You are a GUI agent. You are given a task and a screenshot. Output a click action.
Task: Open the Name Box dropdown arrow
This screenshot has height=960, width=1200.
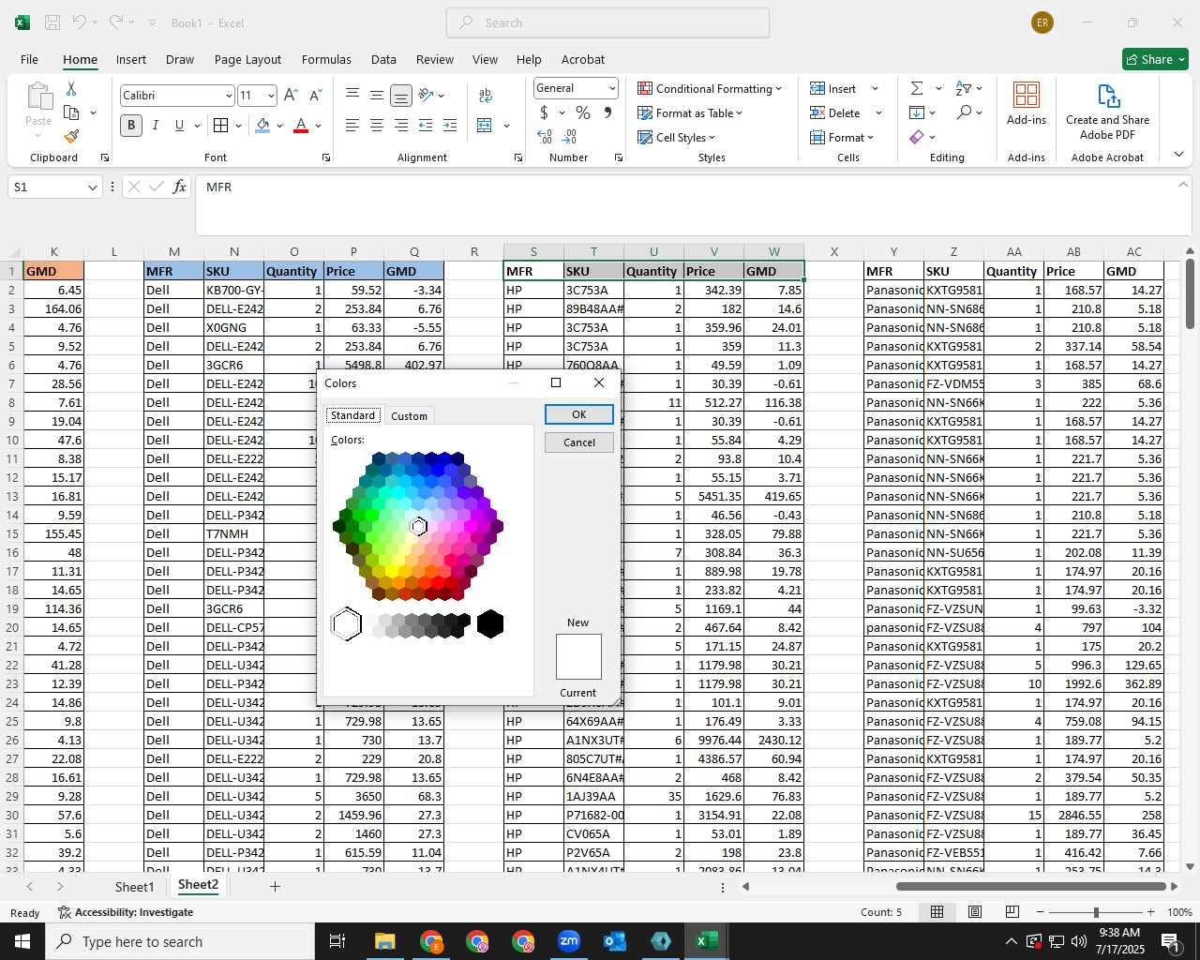pyautogui.click(x=92, y=187)
